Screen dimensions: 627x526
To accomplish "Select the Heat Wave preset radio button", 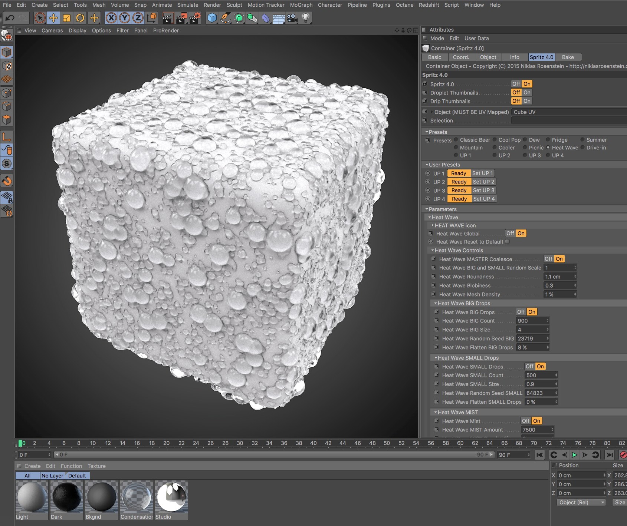I will point(548,148).
